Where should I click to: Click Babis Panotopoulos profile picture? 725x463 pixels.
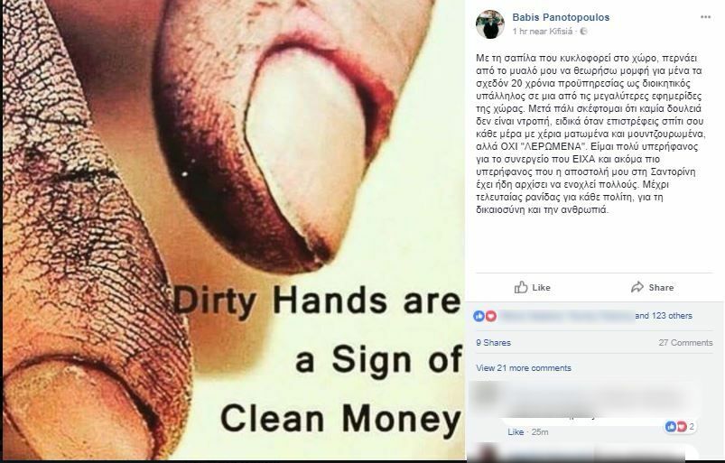(x=490, y=24)
